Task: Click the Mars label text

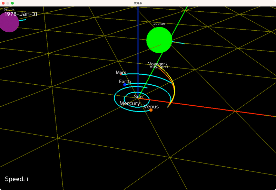Action: [x=121, y=72]
